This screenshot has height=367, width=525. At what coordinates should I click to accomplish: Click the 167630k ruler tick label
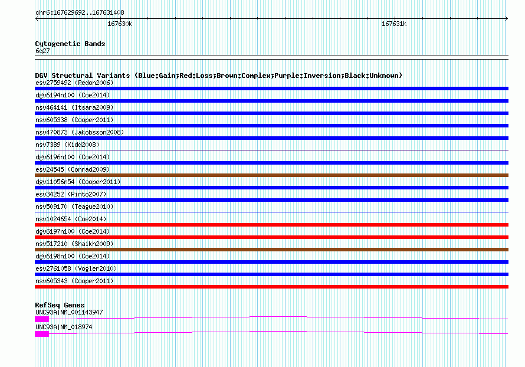point(120,24)
